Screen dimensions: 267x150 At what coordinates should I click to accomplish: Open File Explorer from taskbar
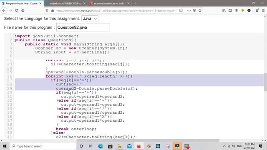click(120, 146)
